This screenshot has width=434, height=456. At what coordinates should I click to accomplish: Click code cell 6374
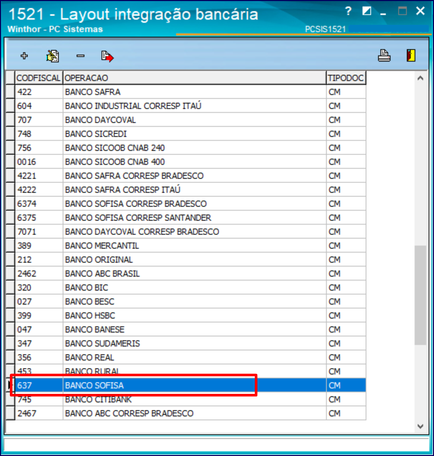click(x=39, y=203)
